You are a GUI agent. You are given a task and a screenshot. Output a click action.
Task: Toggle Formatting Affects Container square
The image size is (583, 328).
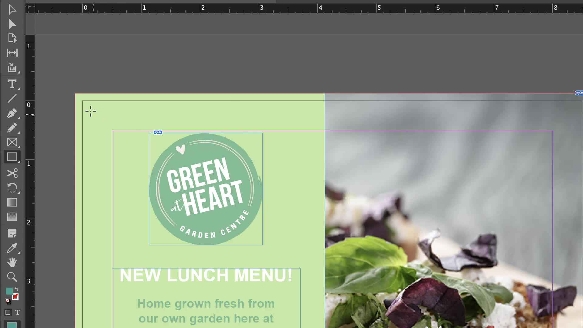coord(8,312)
